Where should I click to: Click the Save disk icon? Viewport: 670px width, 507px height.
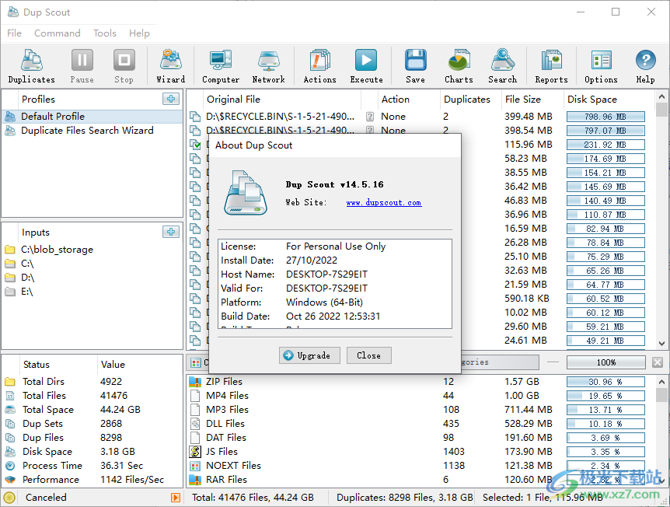pos(415,65)
